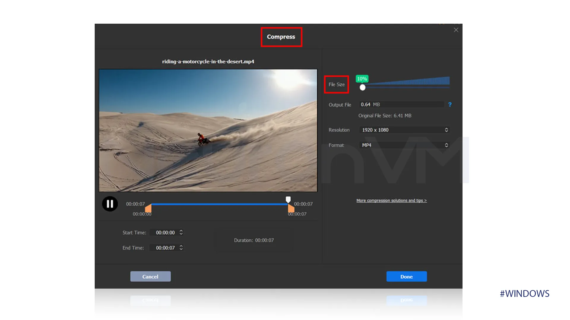570x320 pixels.
Task: Click the 10% compression indicator badge
Action: pos(362,78)
